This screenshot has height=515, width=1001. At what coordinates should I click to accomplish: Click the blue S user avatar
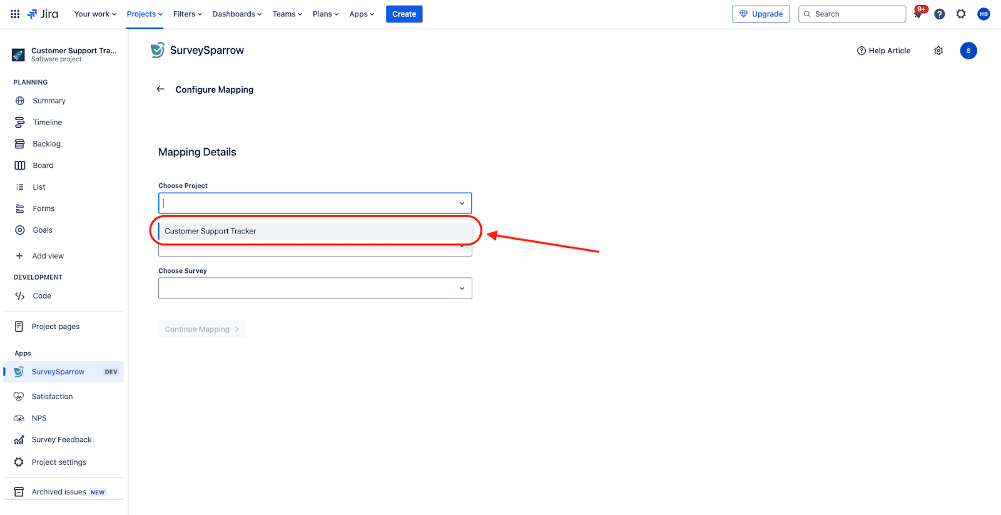point(968,51)
